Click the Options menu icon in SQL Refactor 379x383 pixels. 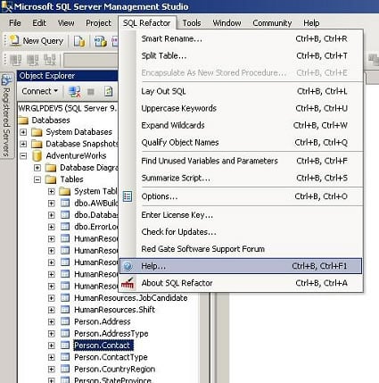(128, 196)
